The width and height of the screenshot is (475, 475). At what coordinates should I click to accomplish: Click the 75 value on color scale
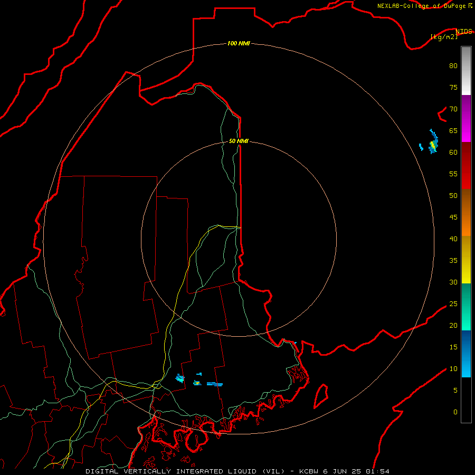[453, 87]
